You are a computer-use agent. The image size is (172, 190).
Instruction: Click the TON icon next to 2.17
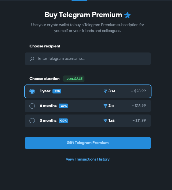click(x=106, y=106)
